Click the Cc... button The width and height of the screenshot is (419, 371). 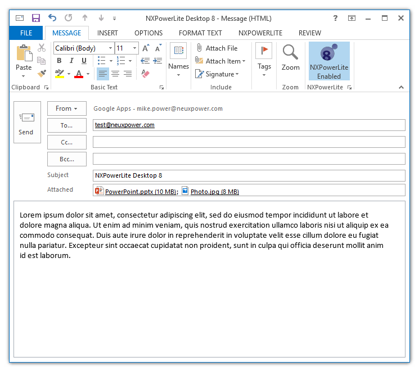point(67,142)
